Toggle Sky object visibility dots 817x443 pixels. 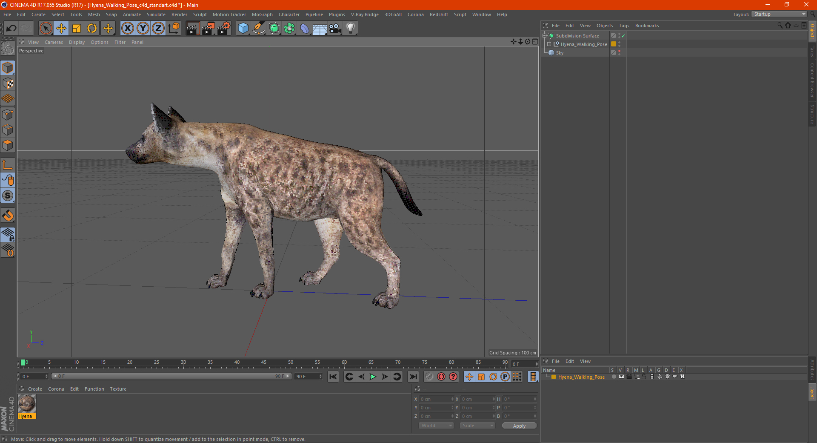click(620, 52)
